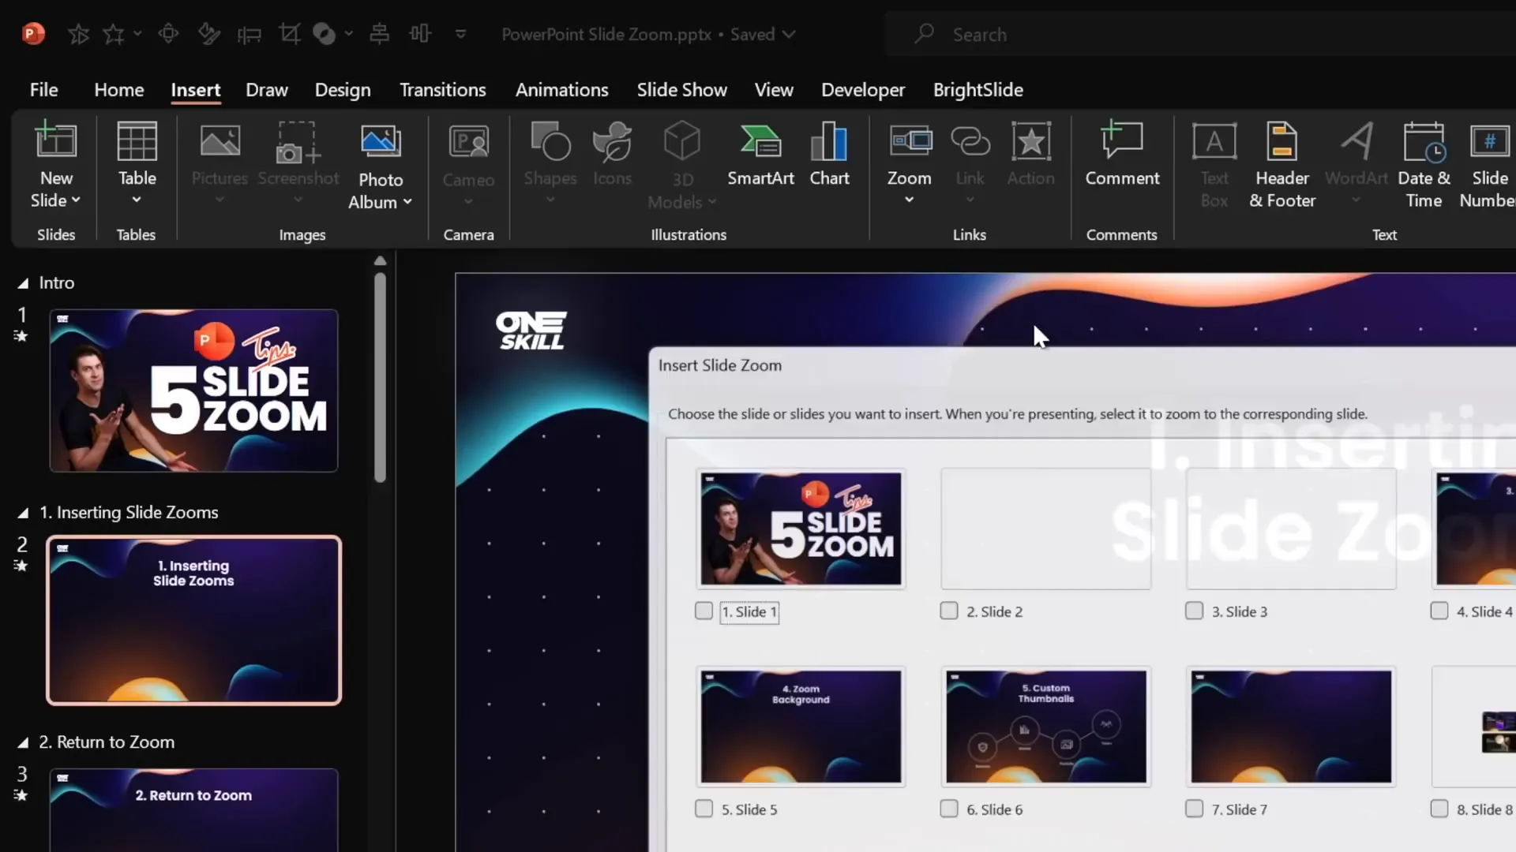Open the New Slide dropdown arrow
The image size is (1516, 852).
pyautogui.click(x=76, y=200)
